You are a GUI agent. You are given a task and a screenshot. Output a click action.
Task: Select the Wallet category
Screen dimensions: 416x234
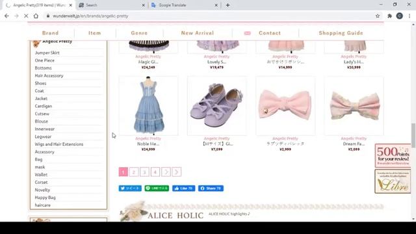click(41, 175)
